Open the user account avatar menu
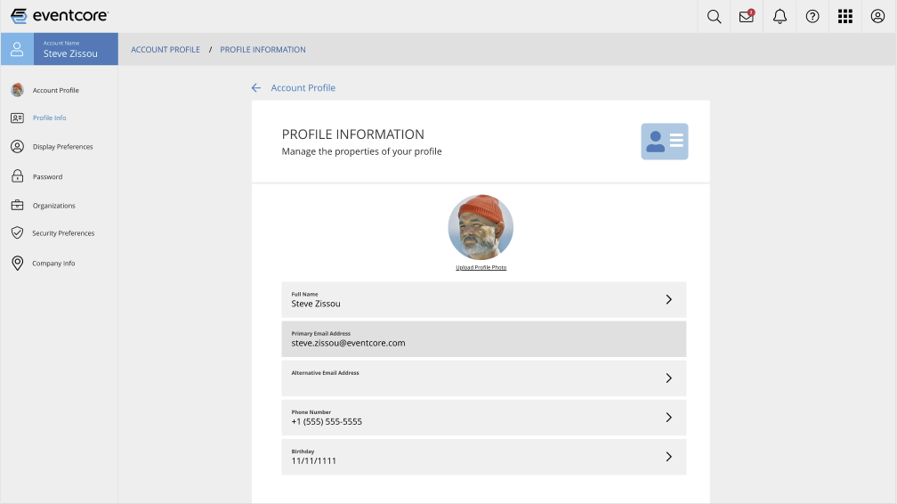The height and width of the screenshot is (504, 897). (878, 16)
